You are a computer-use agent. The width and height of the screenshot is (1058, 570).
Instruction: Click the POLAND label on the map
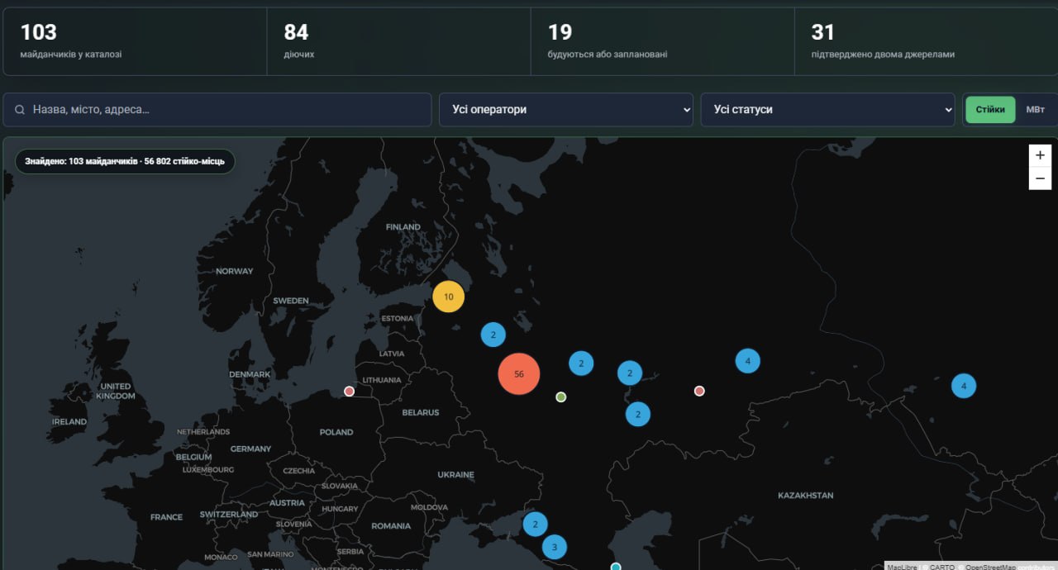(336, 432)
